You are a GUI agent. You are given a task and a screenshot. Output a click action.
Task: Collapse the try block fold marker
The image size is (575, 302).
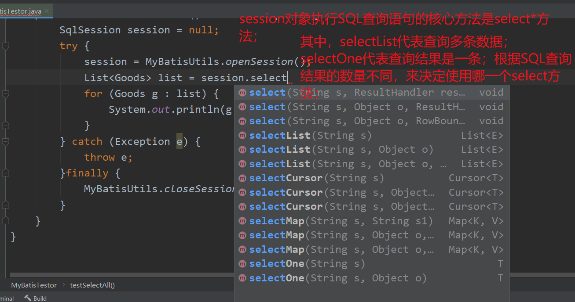pos(5,46)
